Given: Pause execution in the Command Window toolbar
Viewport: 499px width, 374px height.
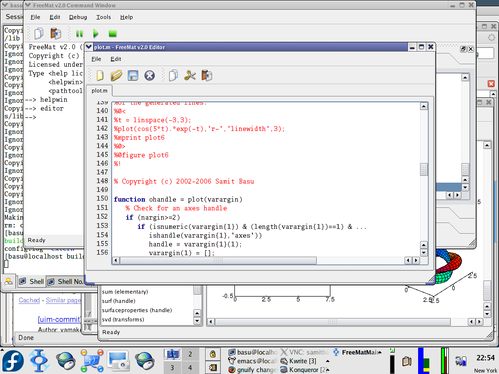Looking at the screenshot, I should (x=79, y=34).
